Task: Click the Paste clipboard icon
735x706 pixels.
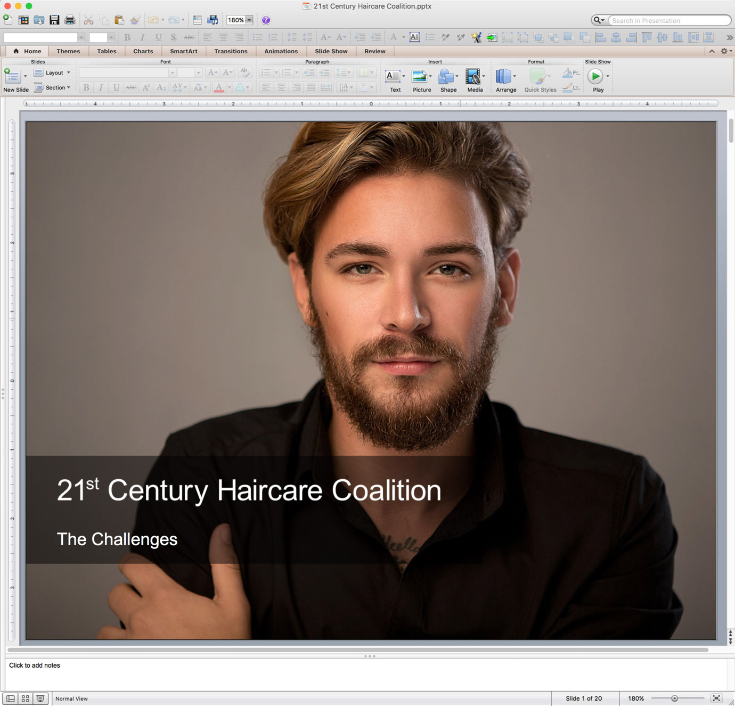Action: pos(119,20)
